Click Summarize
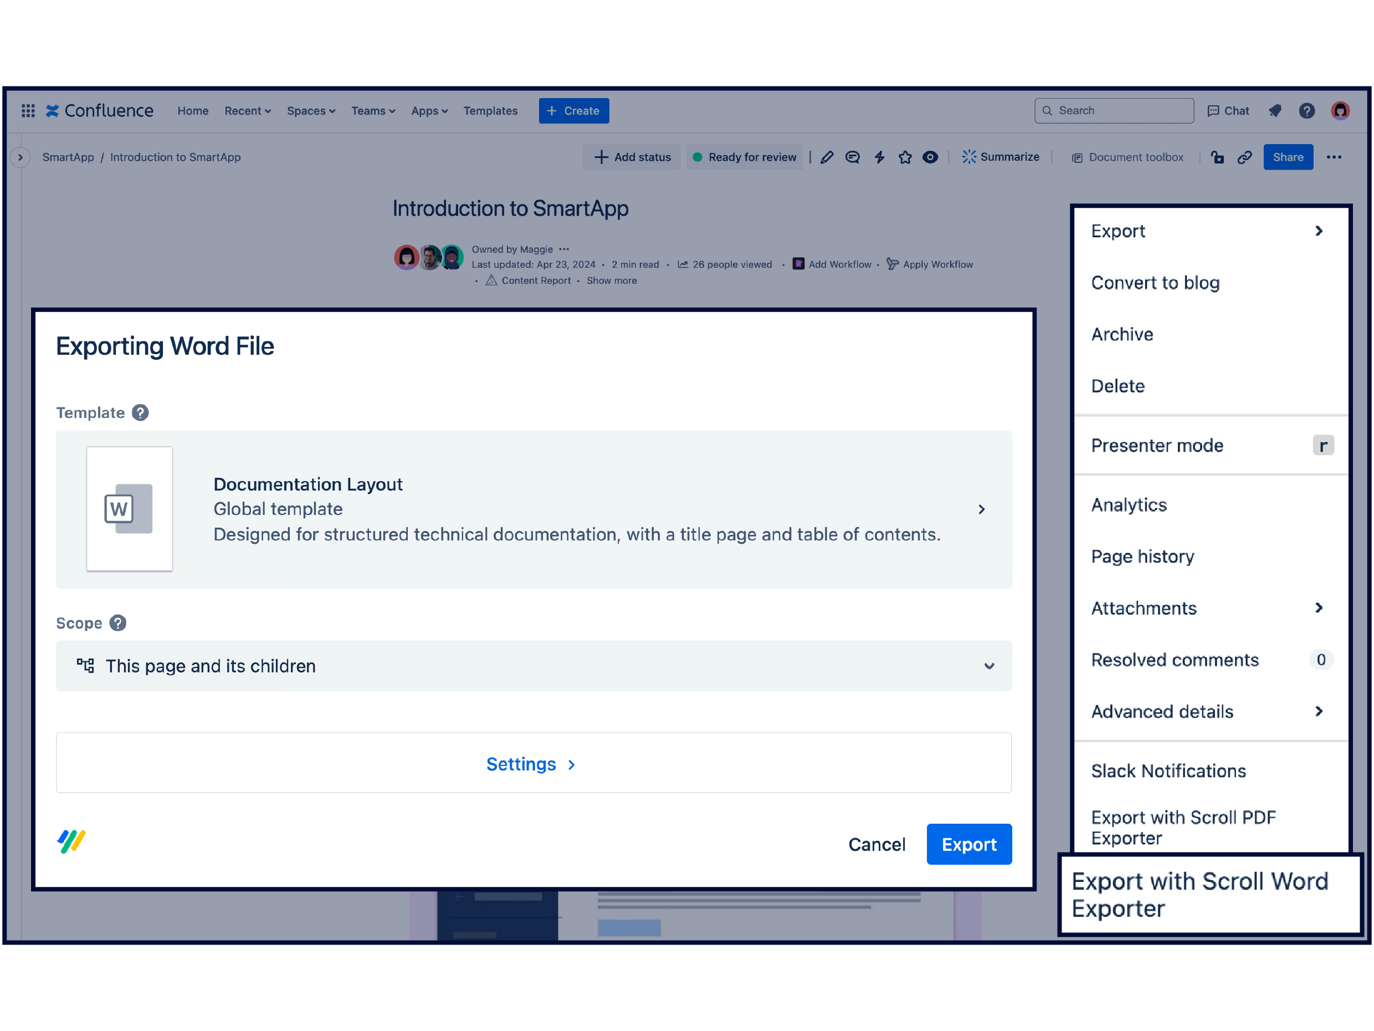Screen dimensions: 1374x1031 1000,157
